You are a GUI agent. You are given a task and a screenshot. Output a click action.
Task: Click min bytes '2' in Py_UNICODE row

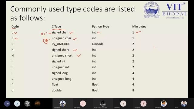[x=133, y=44]
